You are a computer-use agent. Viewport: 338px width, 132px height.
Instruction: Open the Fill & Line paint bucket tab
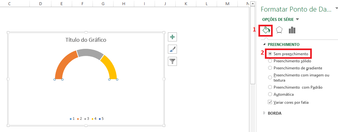point(266,30)
